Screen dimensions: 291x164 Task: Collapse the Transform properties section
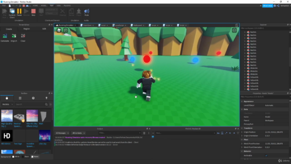click(242, 128)
